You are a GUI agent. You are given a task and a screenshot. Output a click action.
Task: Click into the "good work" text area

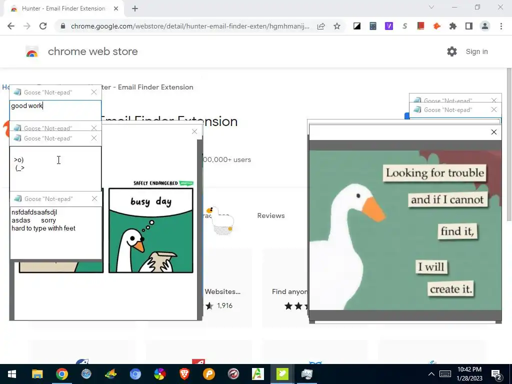55,110
